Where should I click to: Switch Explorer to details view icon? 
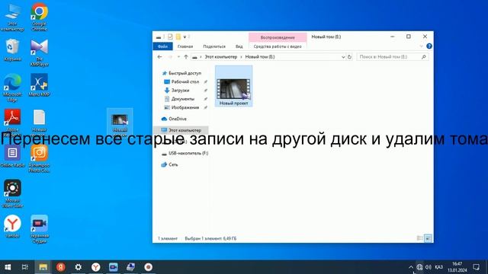pyautogui.click(x=419, y=238)
